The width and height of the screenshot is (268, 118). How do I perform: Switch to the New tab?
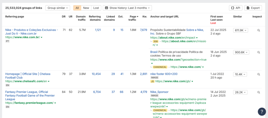pyautogui.click(x=86, y=8)
